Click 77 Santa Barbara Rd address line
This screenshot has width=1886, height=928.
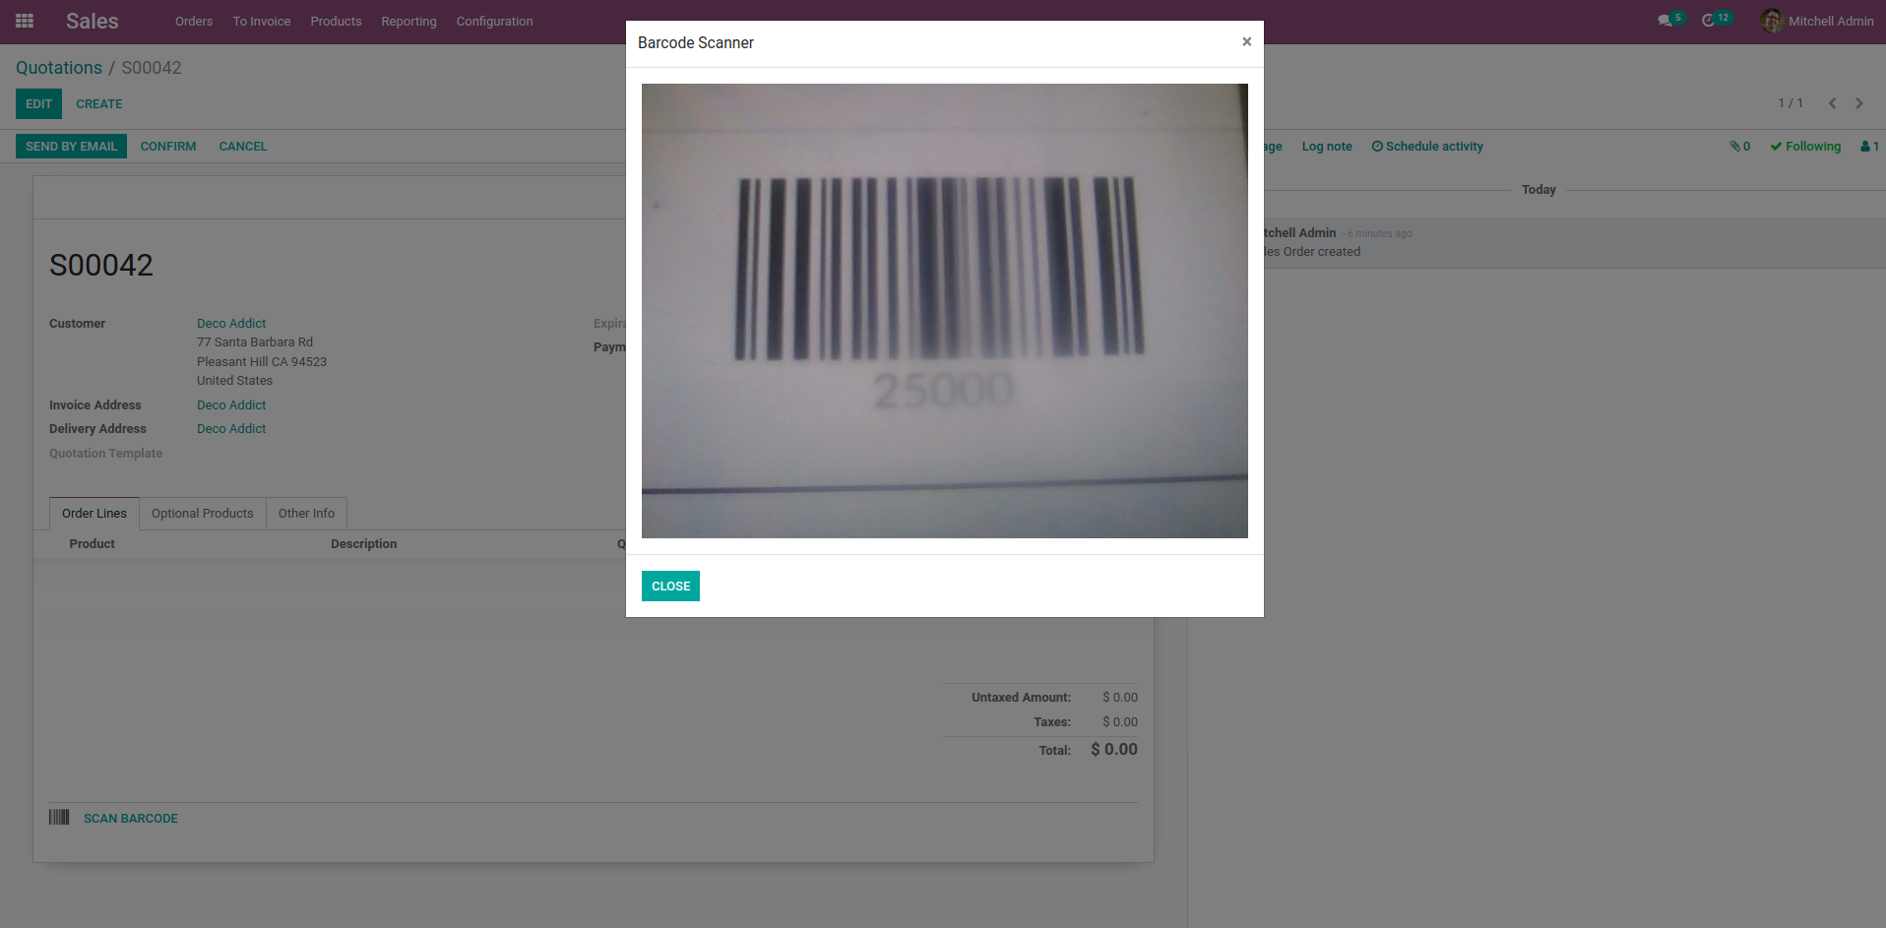pos(255,342)
